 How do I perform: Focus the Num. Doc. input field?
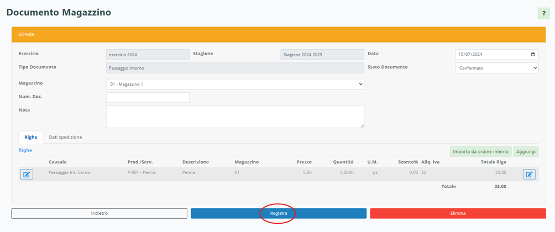click(148, 98)
